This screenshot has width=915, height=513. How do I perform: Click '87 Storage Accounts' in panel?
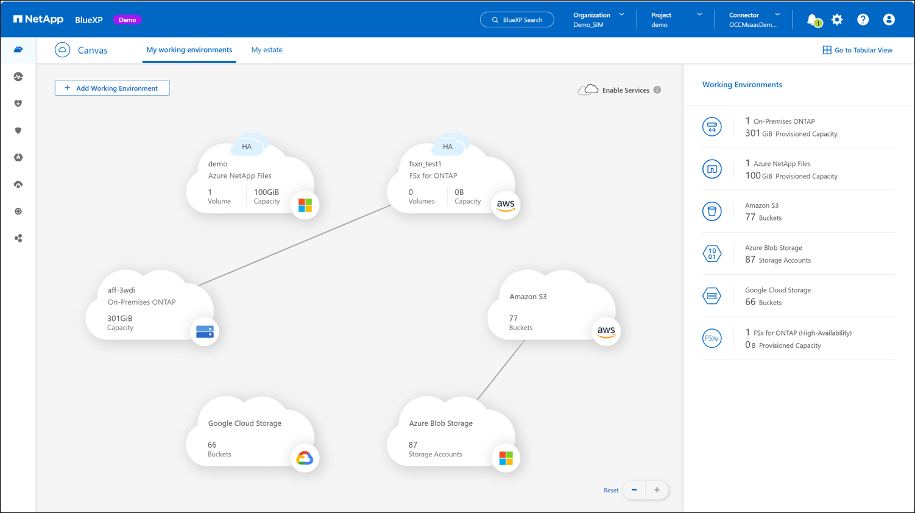[x=778, y=260]
